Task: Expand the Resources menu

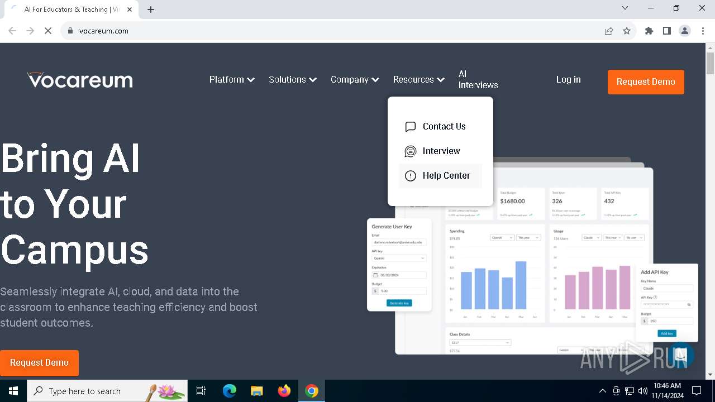Action: pyautogui.click(x=418, y=80)
